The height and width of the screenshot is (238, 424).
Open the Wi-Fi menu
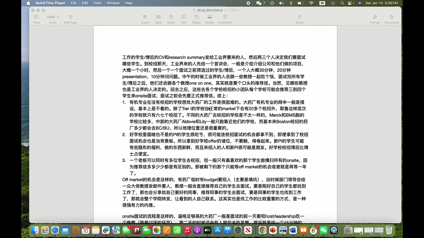(311, 3)
